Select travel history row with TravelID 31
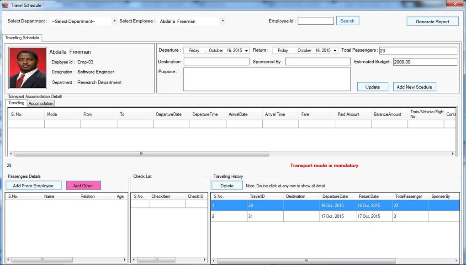 click(335, 216)
